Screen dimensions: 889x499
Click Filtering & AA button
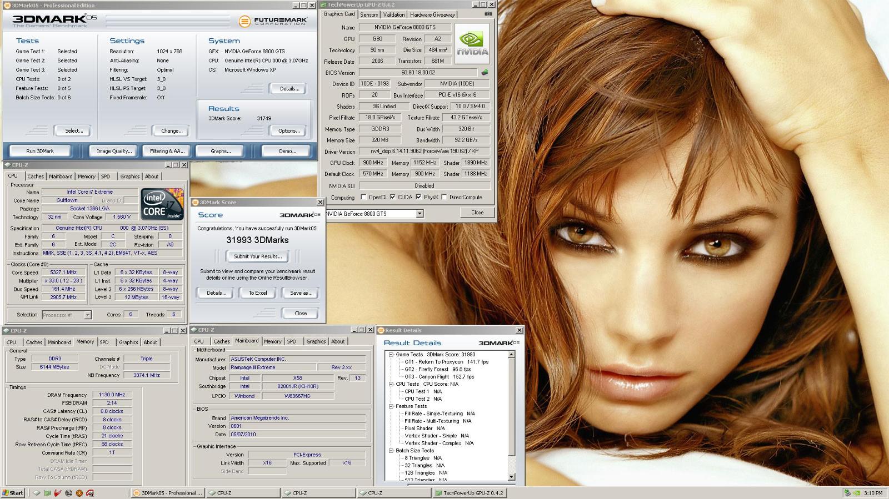(x=167, y=151)
